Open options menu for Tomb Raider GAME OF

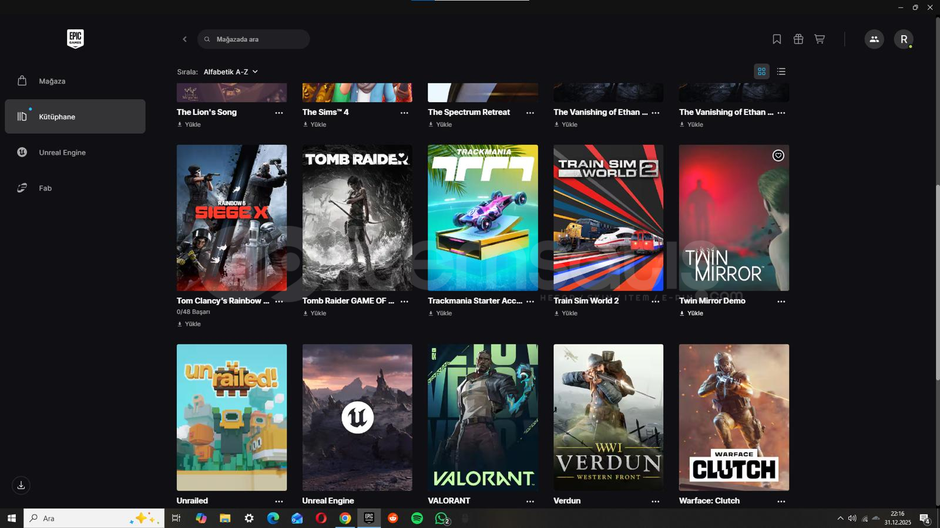[x=404, y=302]
